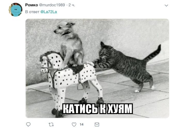The height and width of the screenshot is (129, 177).
Task: Retweet this post using the arrows icon
Action: [x=51, y=125]
